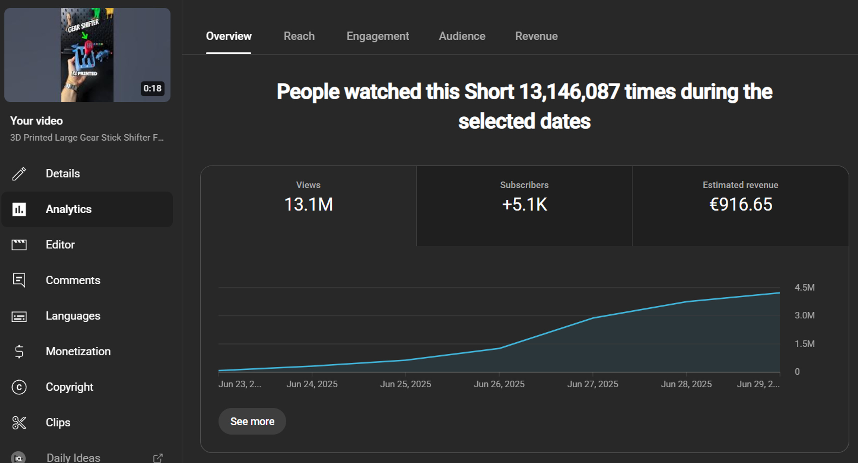858x463 pixels.
Task: Open Daily Ideas external link icon
Action: tap(158, 458)
